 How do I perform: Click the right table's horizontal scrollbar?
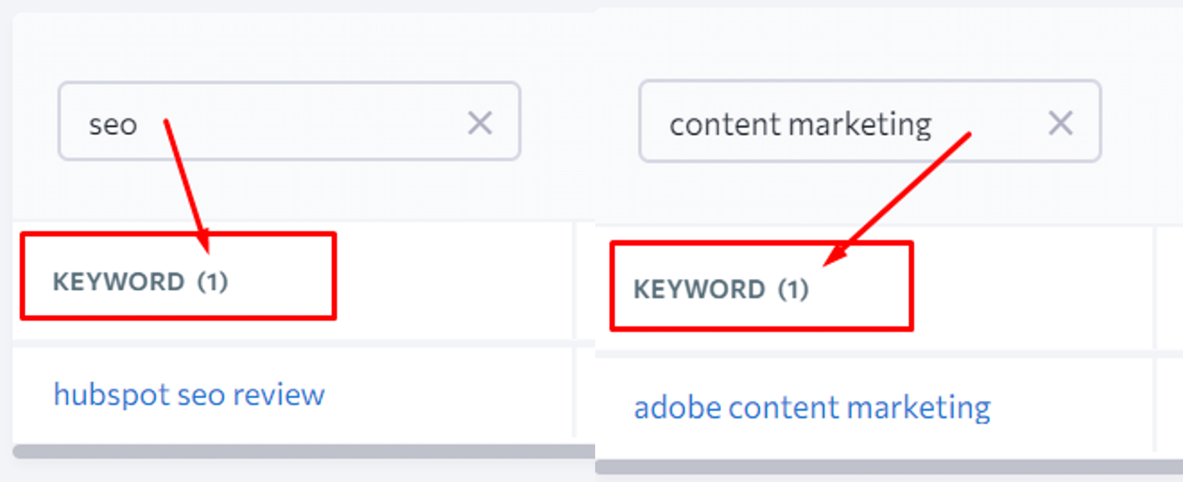point(889,466)
